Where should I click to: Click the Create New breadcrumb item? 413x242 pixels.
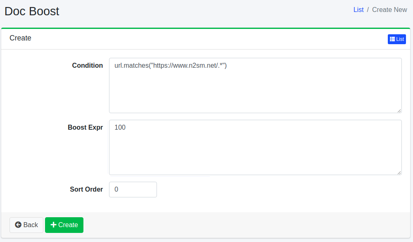coord(389,9)
